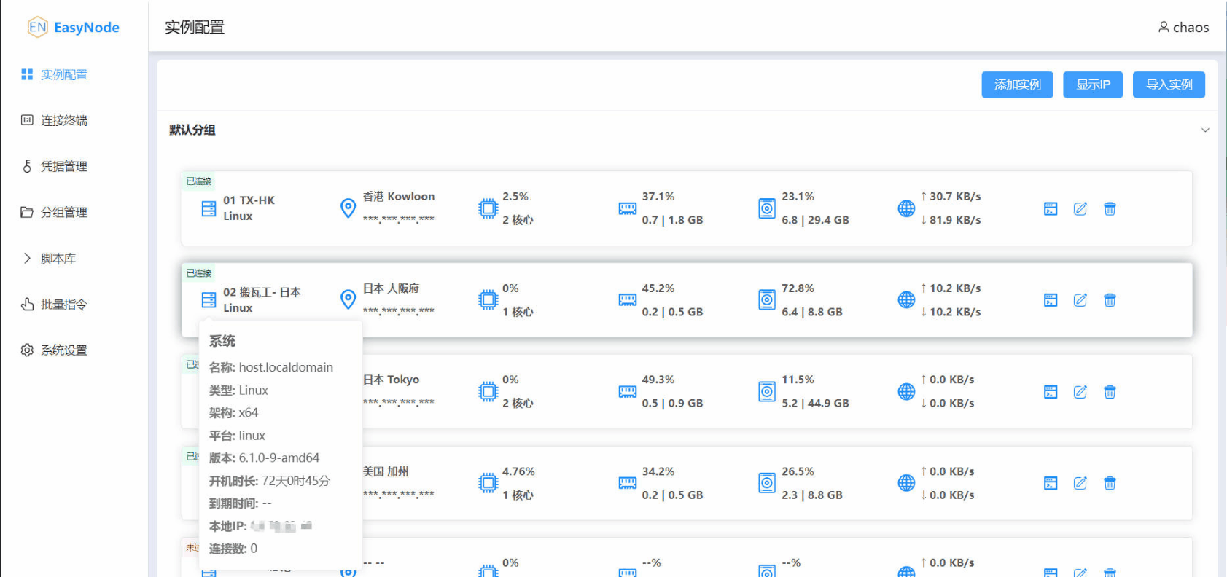Edit the 01 TX-HK instance
Viewport: 1227px width, 577px height.
[x=1080, y=209]
